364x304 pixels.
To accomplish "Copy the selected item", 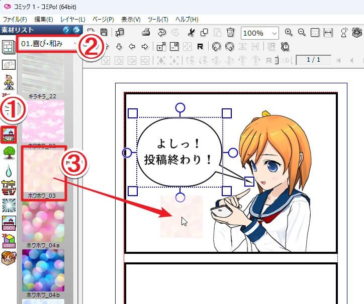I will (204, 33).
